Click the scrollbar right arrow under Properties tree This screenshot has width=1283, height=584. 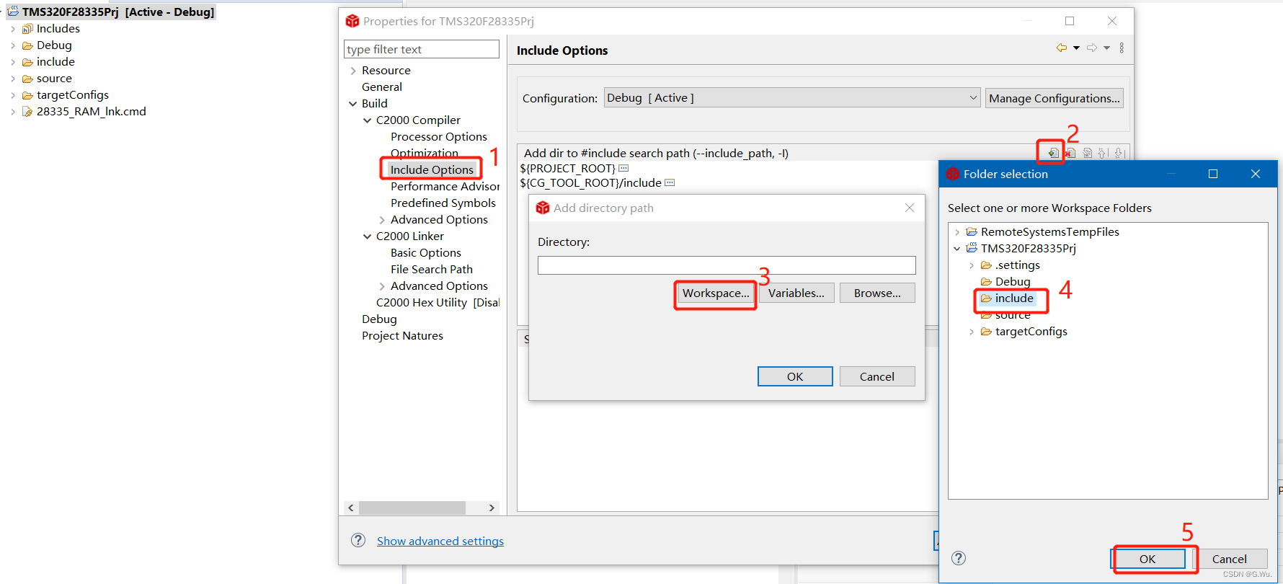(492, 508)
